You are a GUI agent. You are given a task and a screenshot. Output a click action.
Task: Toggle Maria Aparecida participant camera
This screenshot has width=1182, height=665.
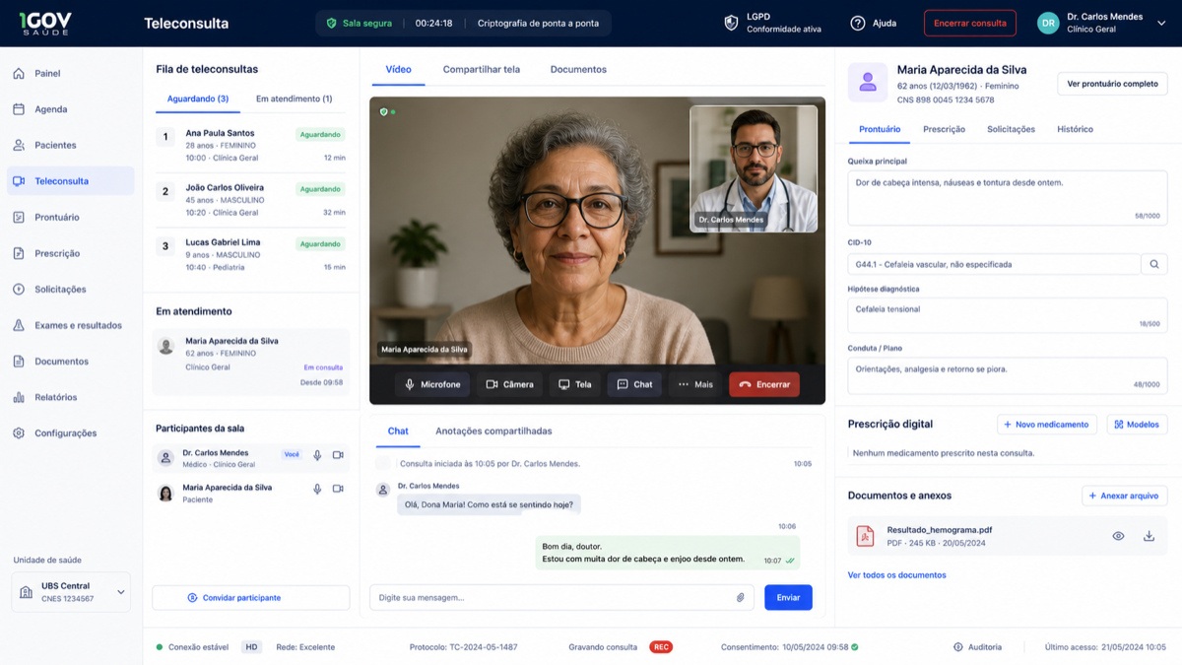[338, 489]
